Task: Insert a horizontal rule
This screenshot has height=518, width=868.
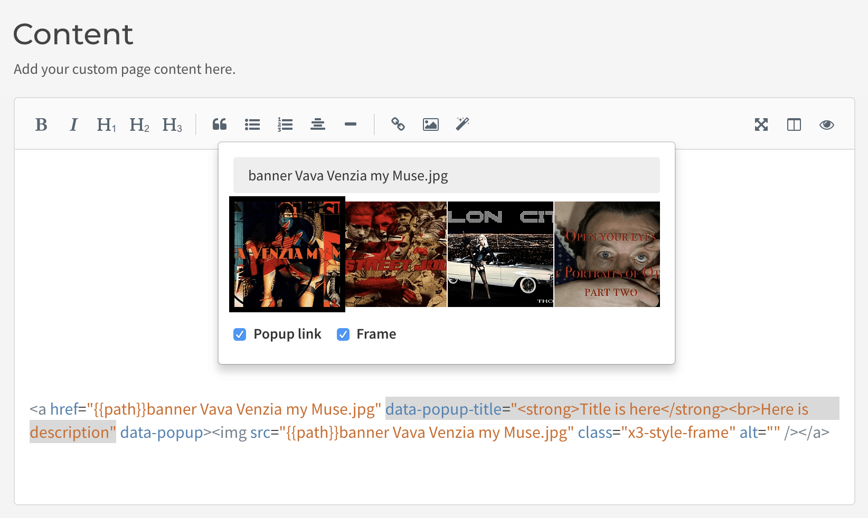Action: click(x=351, y=124)
